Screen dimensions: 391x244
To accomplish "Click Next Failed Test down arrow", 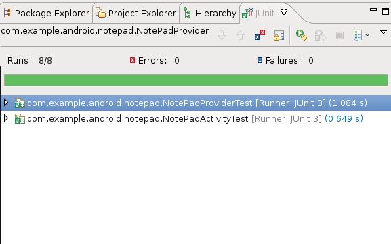I will (222, 35).
